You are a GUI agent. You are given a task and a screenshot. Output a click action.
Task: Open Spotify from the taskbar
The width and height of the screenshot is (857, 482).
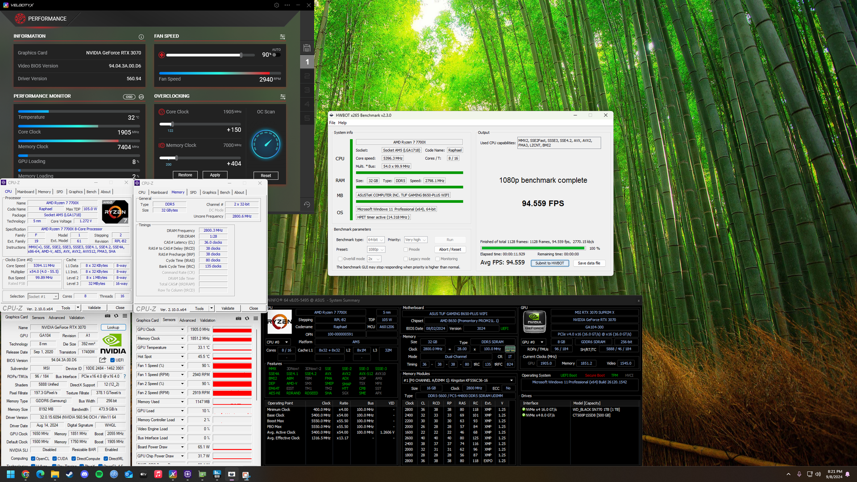[99, 474]
